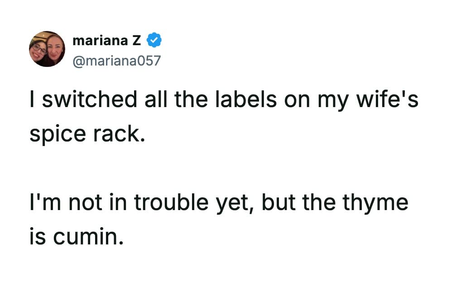Click the blue verified badge
Viewport: 451px width, 281px height.
(x=155, y=41)
